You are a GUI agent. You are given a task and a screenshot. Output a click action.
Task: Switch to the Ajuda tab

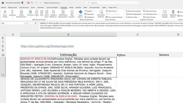point(104,7)
